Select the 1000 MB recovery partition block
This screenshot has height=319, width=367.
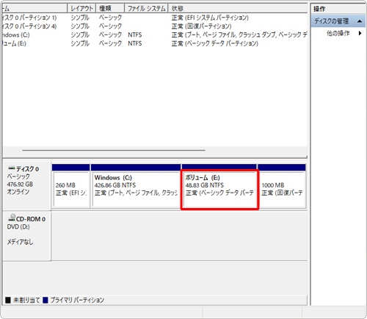(x=282, y=190)
